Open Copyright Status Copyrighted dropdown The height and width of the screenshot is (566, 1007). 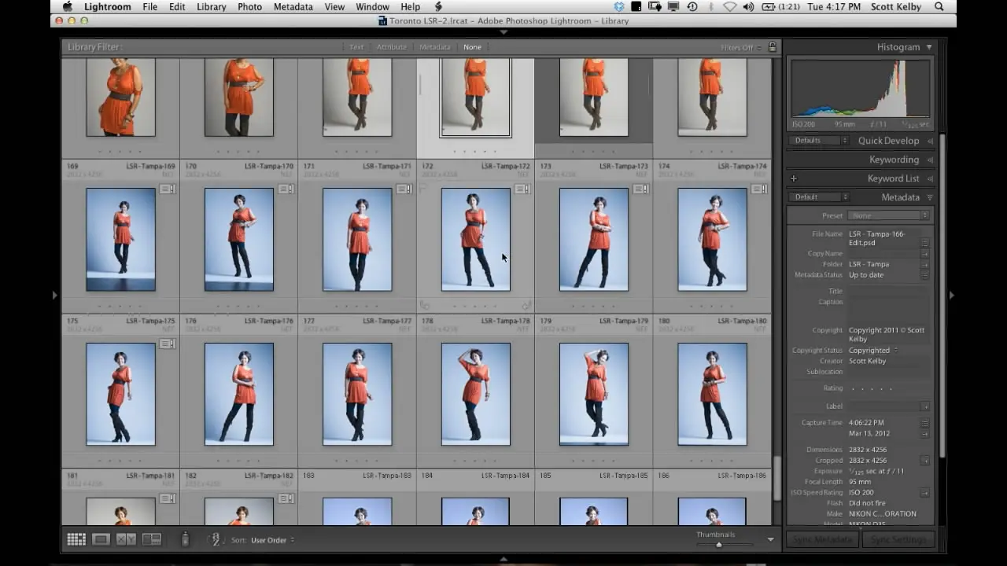(x=873, y=351)
